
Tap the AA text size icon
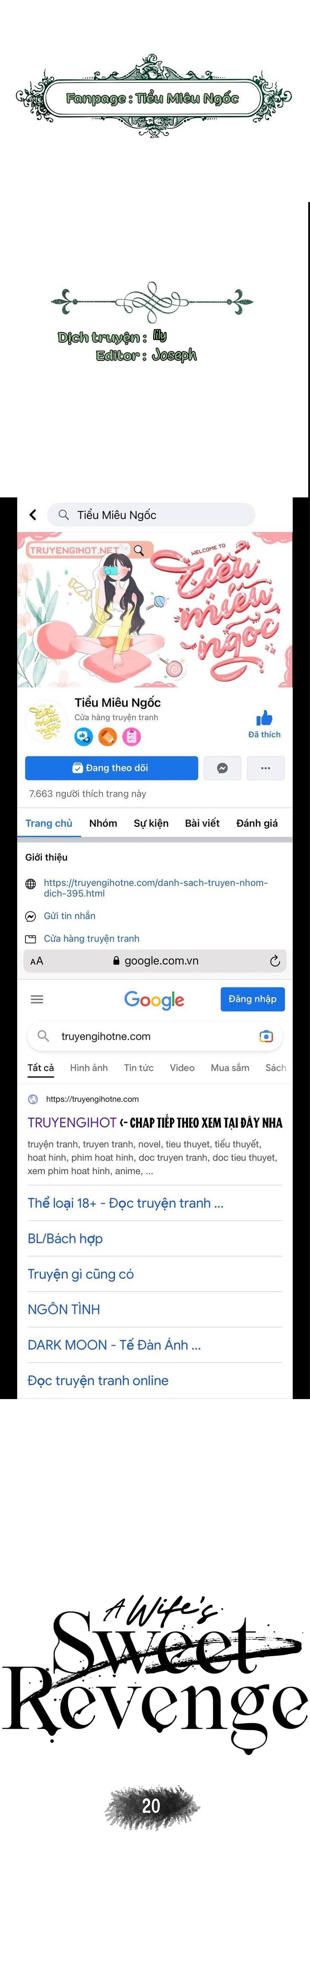coord(37,961)
